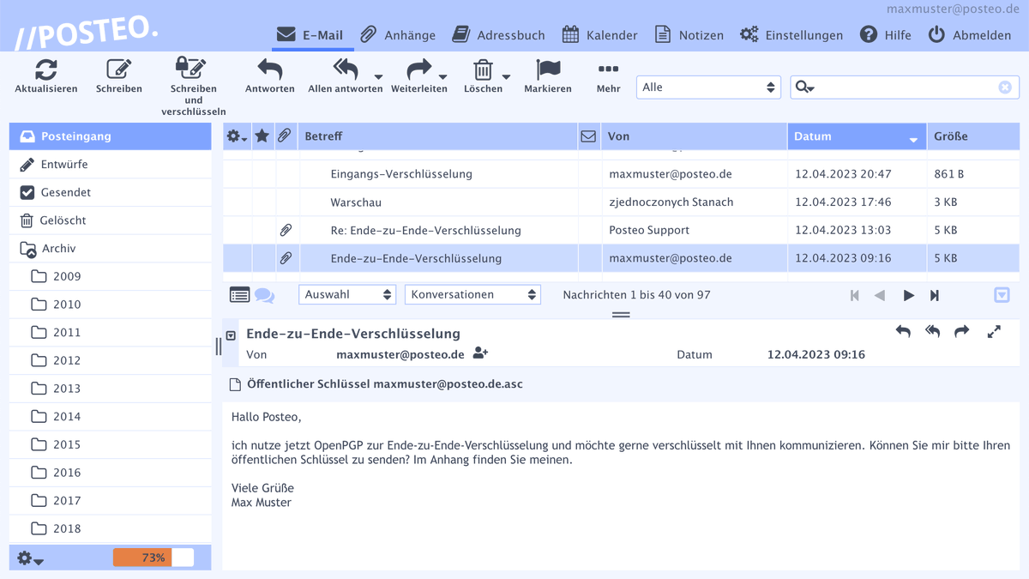Open list options gear dropdown in header
This screenshot has width=1029, height=579.
click(237, 136)
